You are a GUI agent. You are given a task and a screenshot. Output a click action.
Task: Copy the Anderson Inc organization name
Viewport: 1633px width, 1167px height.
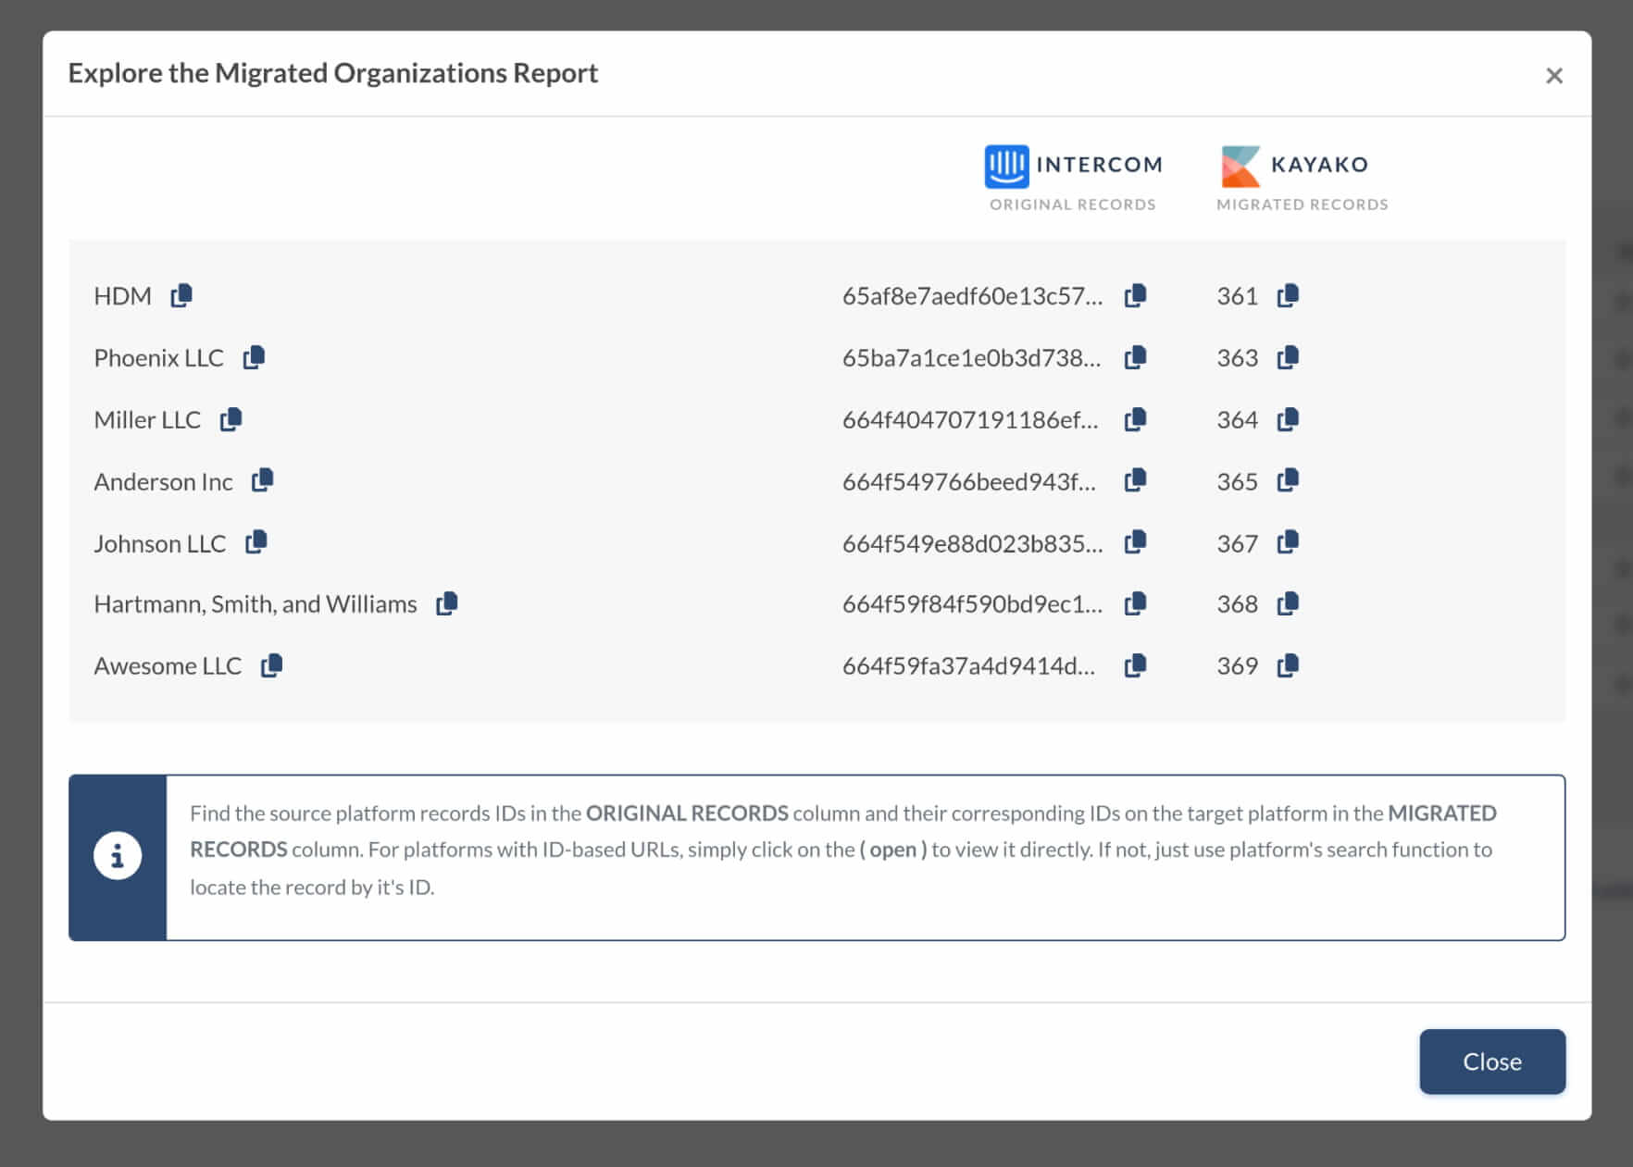pyautogui.click(x=263, y=480)
